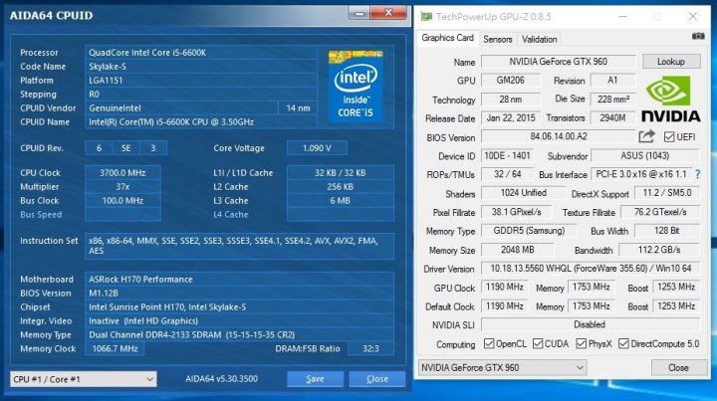
Task: Click the Device ID value 10DE - 1401
Action: tap(507, 156)
